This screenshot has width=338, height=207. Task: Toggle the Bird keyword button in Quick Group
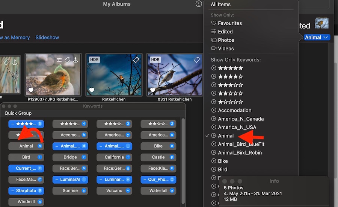(x=26, y=157)
